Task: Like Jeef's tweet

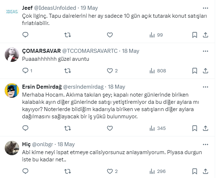Action: (x=110, y=35)
